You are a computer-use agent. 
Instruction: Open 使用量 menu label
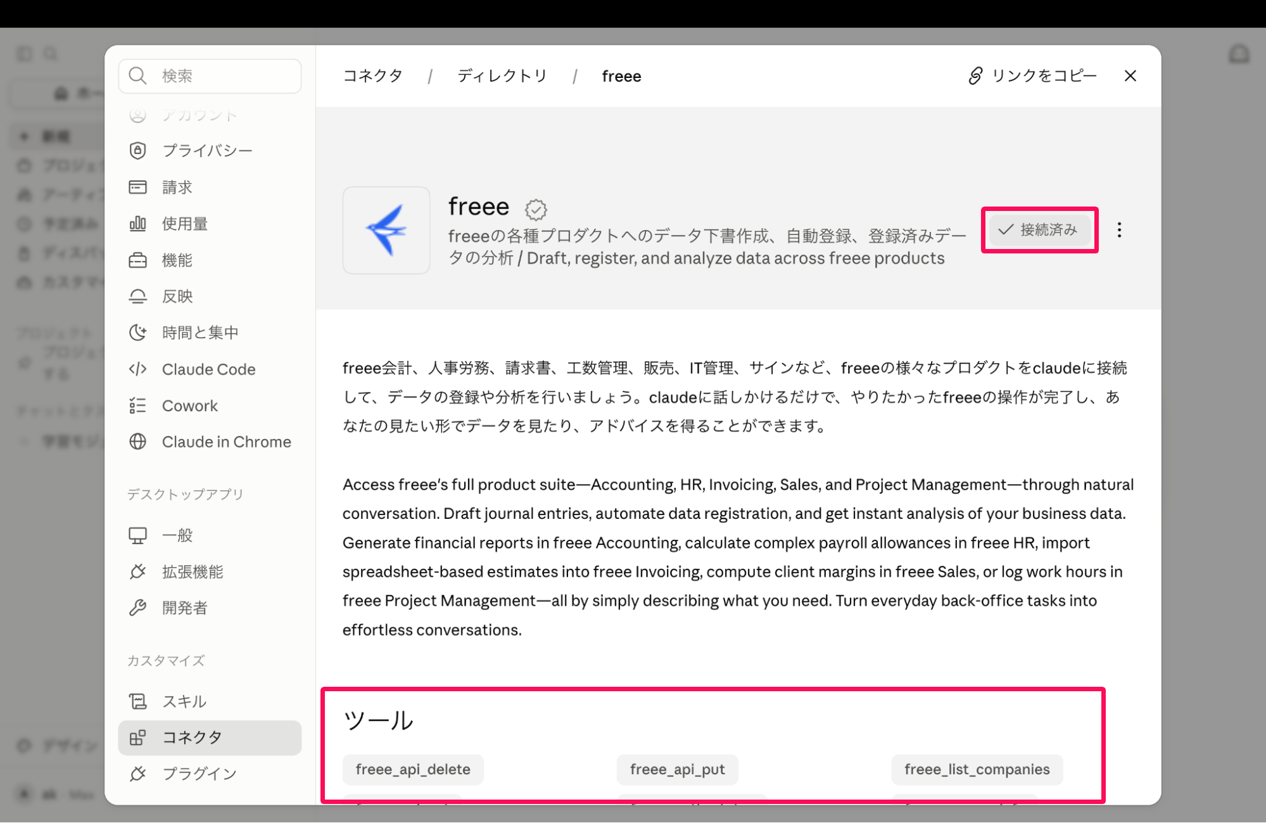tap(185, 224)
